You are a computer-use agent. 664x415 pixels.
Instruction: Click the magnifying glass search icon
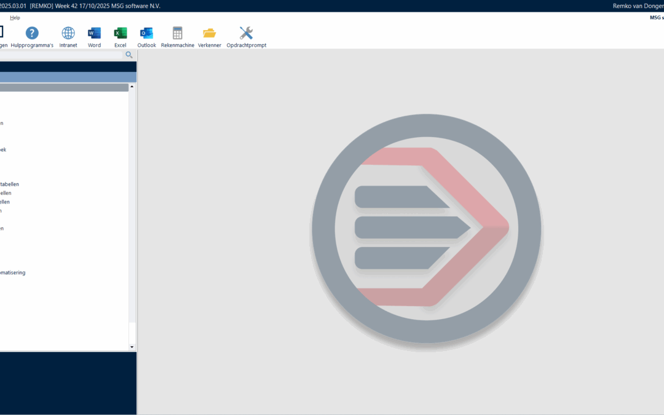pos(129,55)
